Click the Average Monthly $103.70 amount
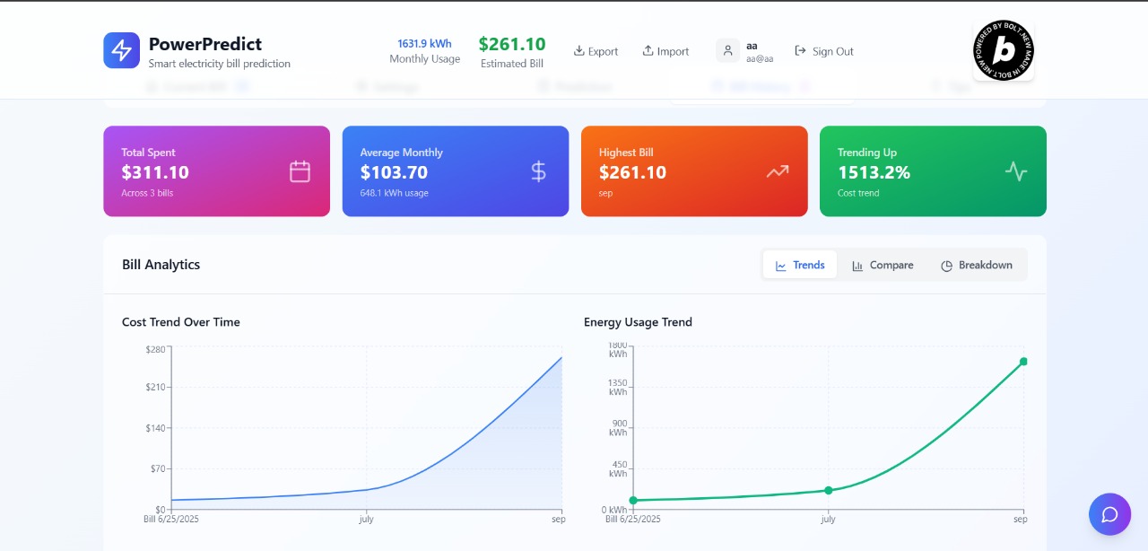The image size is (1148, 551). click(394, 172)
